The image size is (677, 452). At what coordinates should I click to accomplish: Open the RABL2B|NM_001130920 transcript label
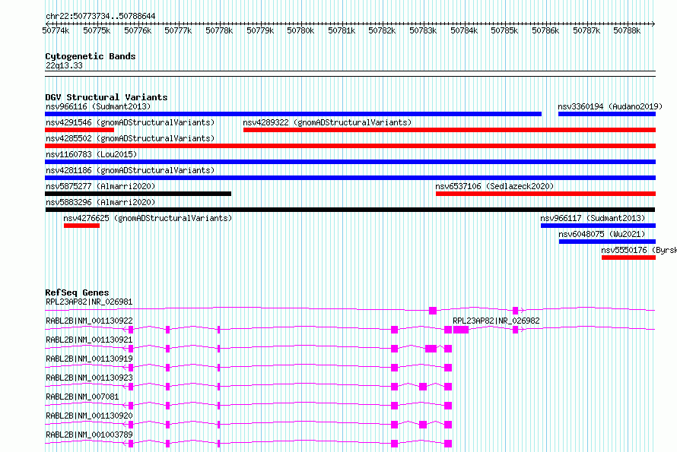[x=89, y=416]
